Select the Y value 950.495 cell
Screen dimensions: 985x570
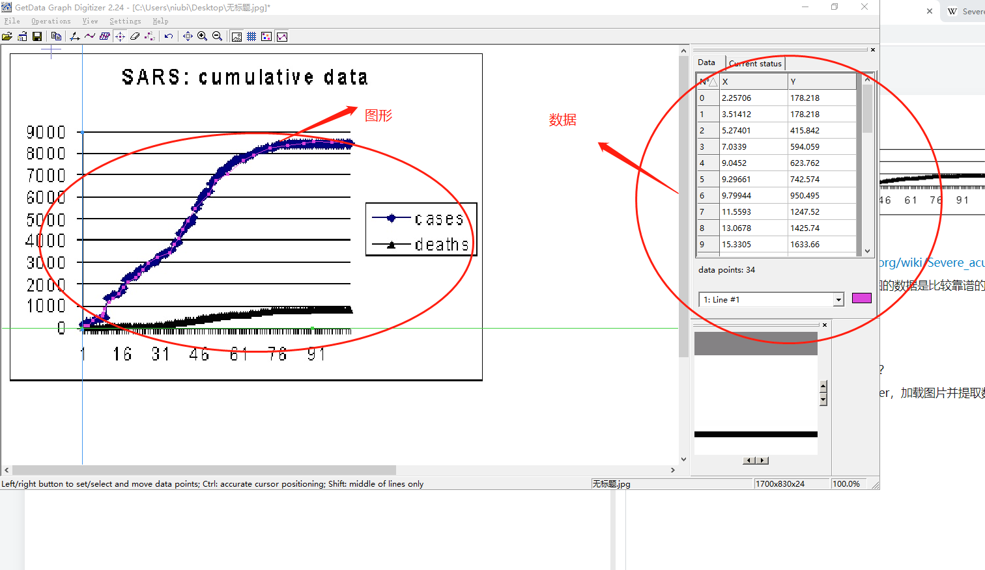822,195
